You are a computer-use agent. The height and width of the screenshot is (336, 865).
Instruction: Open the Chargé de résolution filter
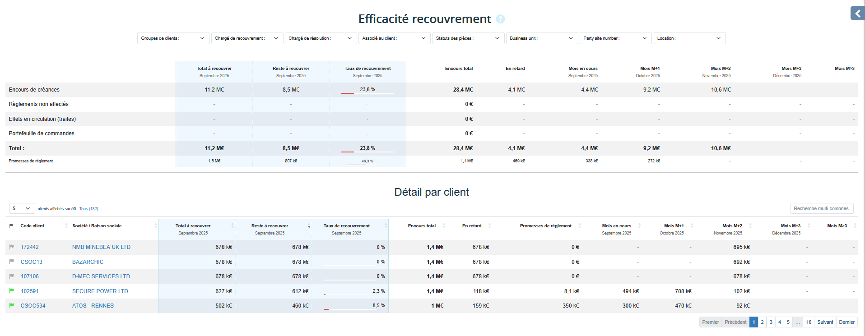point(321,38)
